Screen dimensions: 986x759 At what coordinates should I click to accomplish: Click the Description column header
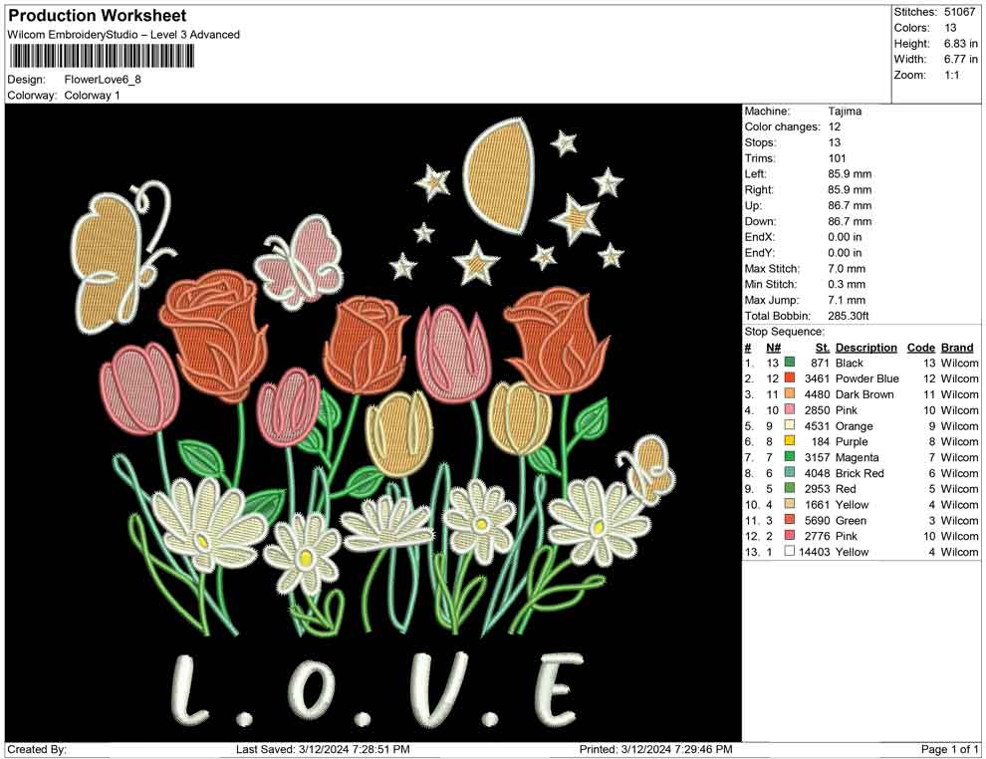(865, 348)
